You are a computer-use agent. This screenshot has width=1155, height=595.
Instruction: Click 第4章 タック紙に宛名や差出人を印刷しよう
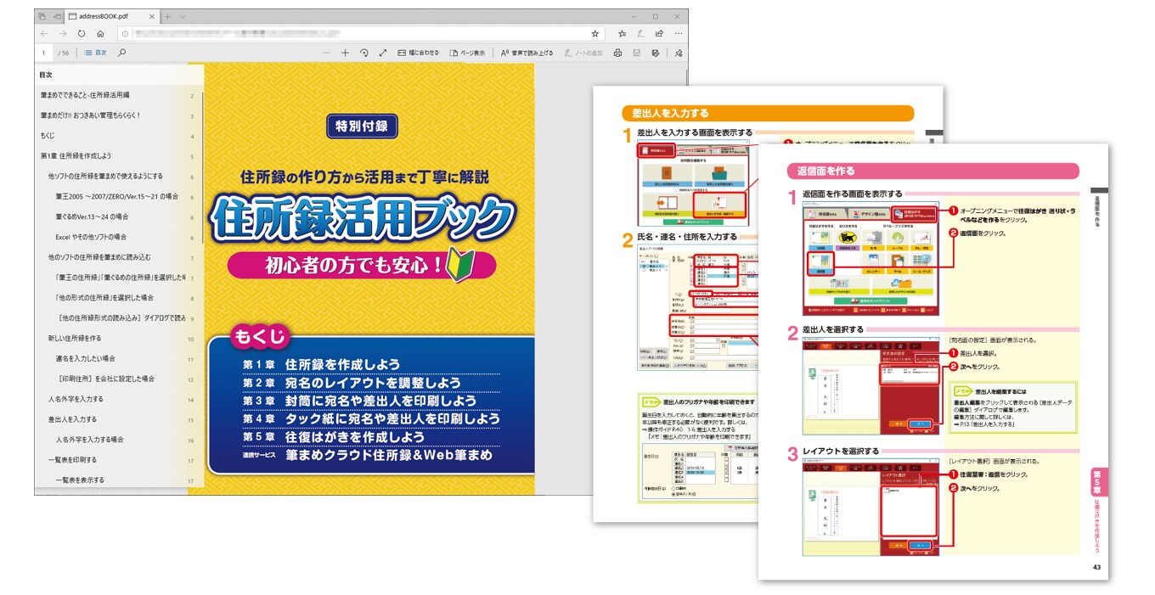pos(371,418)
